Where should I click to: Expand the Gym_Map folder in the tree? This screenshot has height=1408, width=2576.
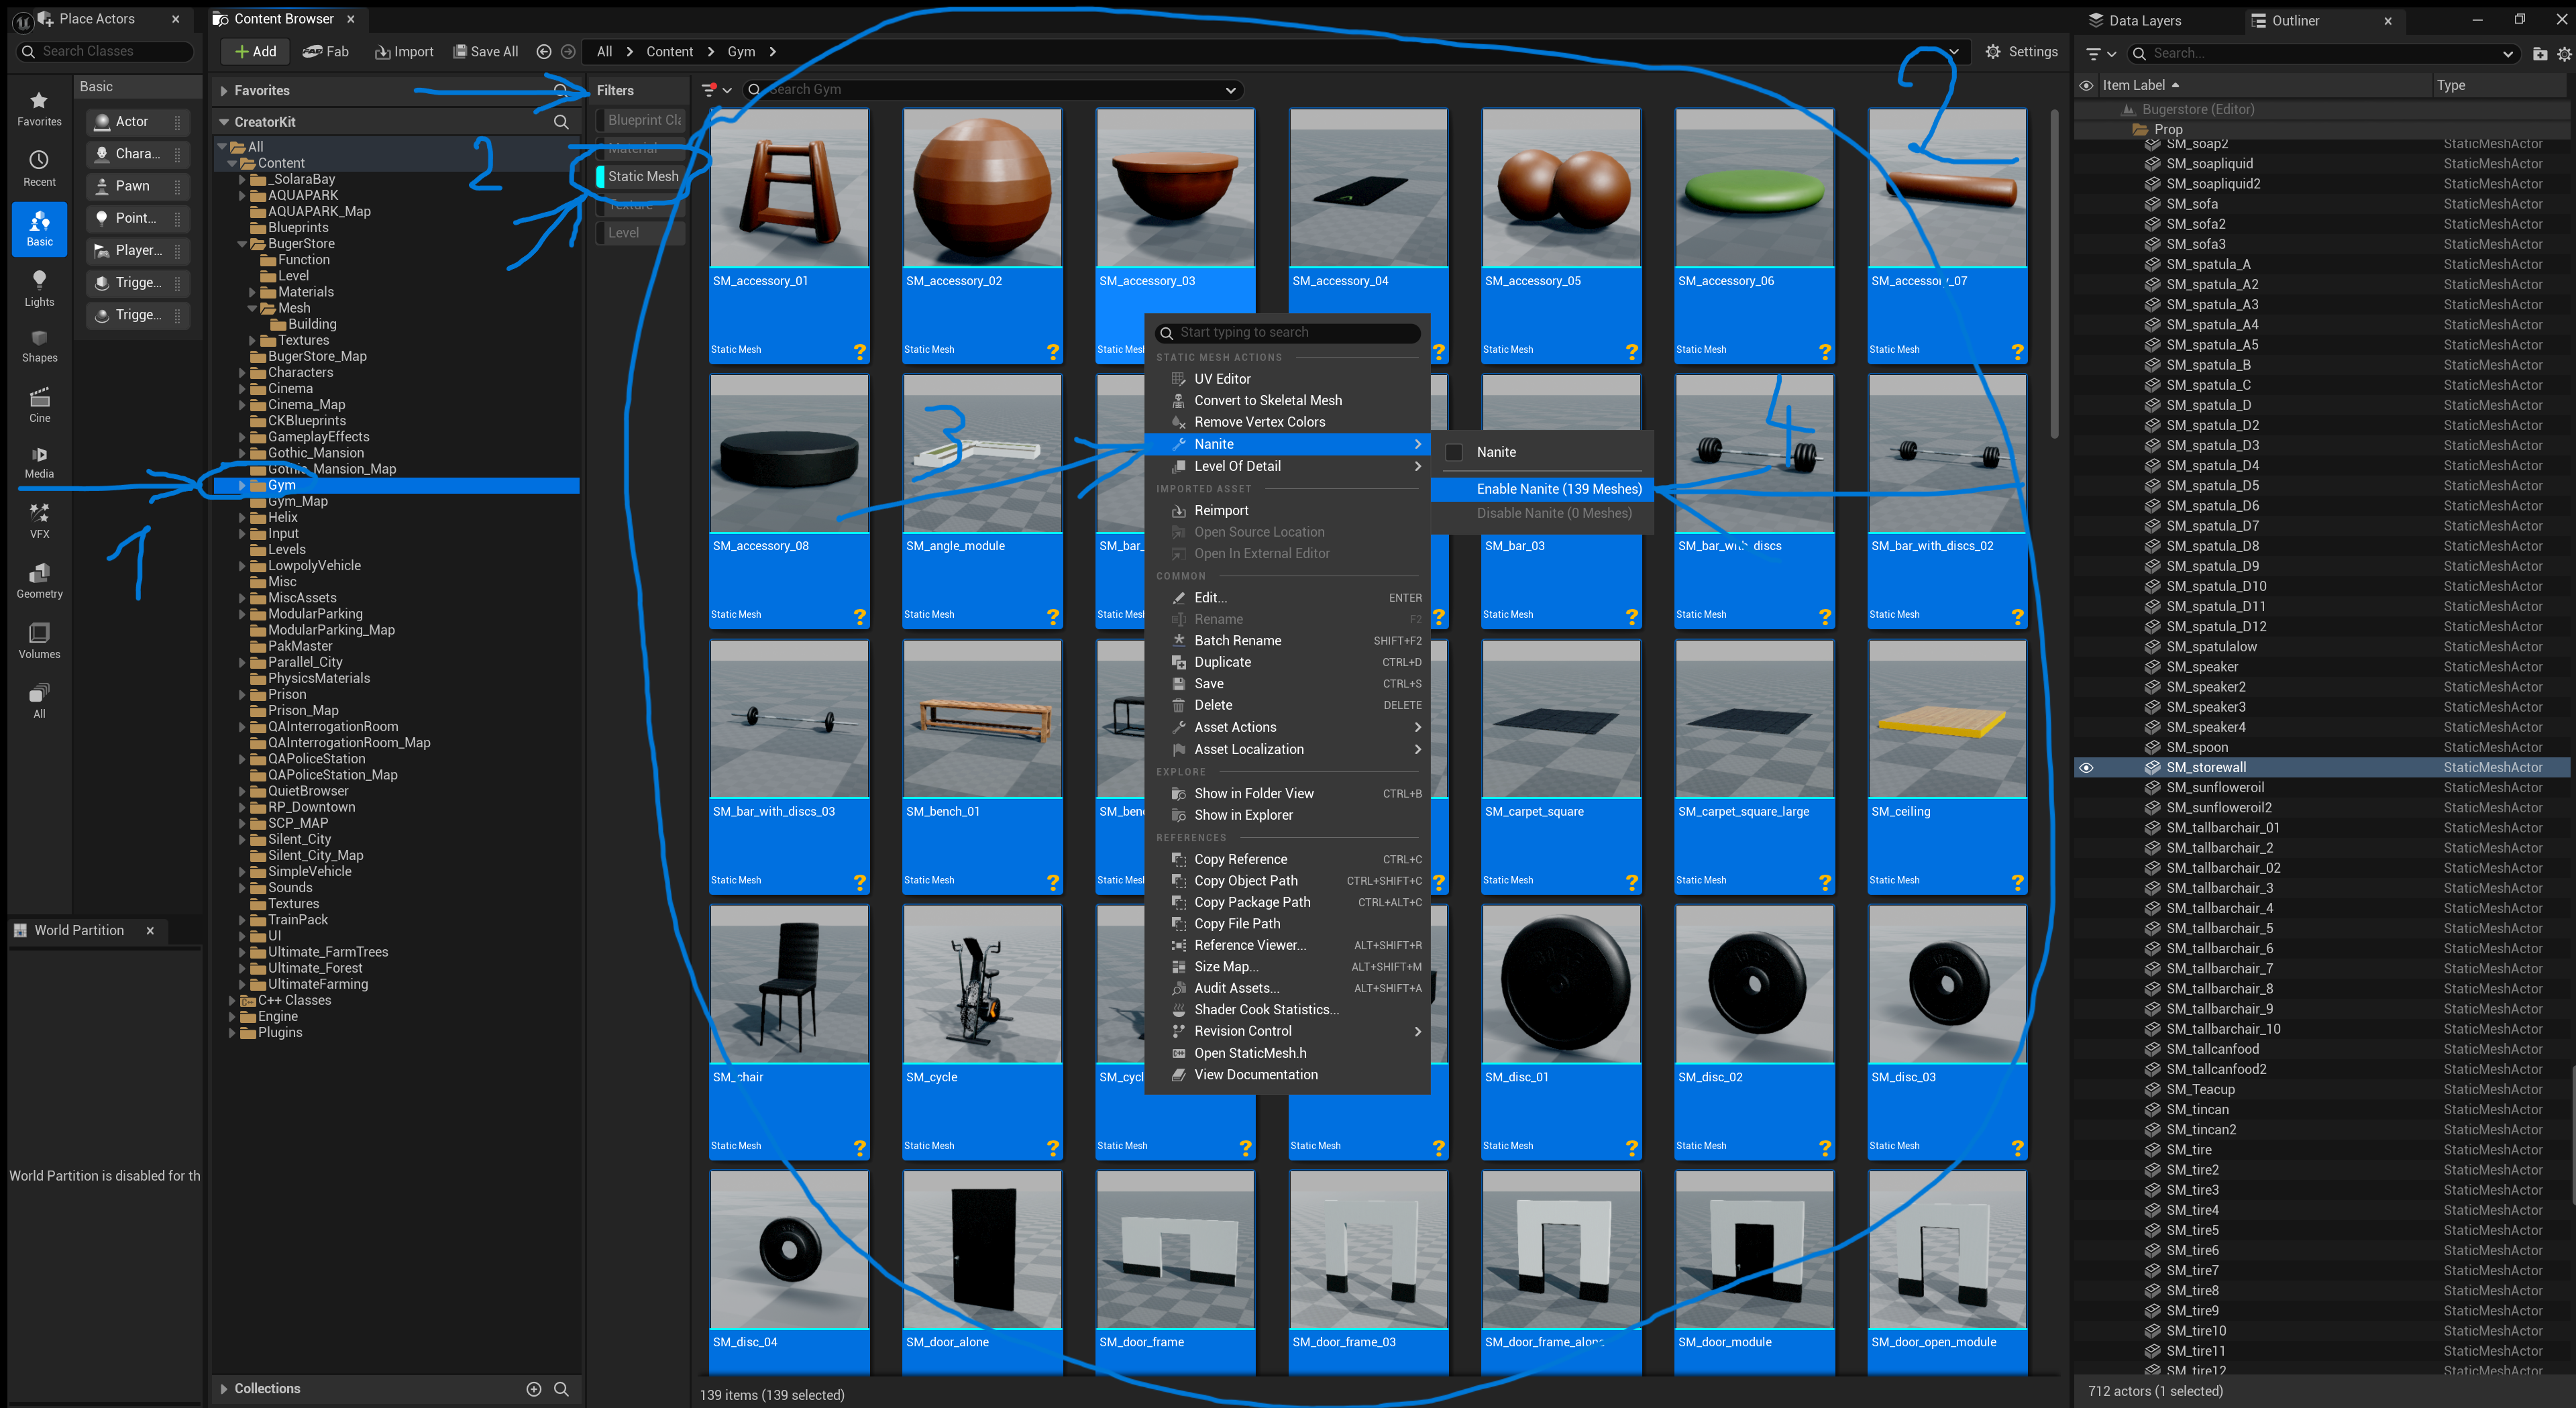click(243, 501)
